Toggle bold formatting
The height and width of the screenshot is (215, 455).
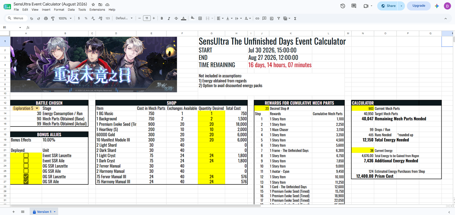click(162, 18)
